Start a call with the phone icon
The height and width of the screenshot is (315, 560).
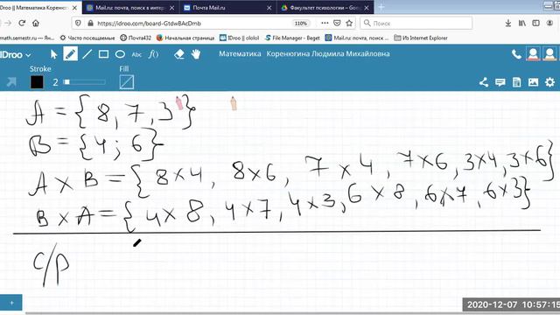[516, 54]
